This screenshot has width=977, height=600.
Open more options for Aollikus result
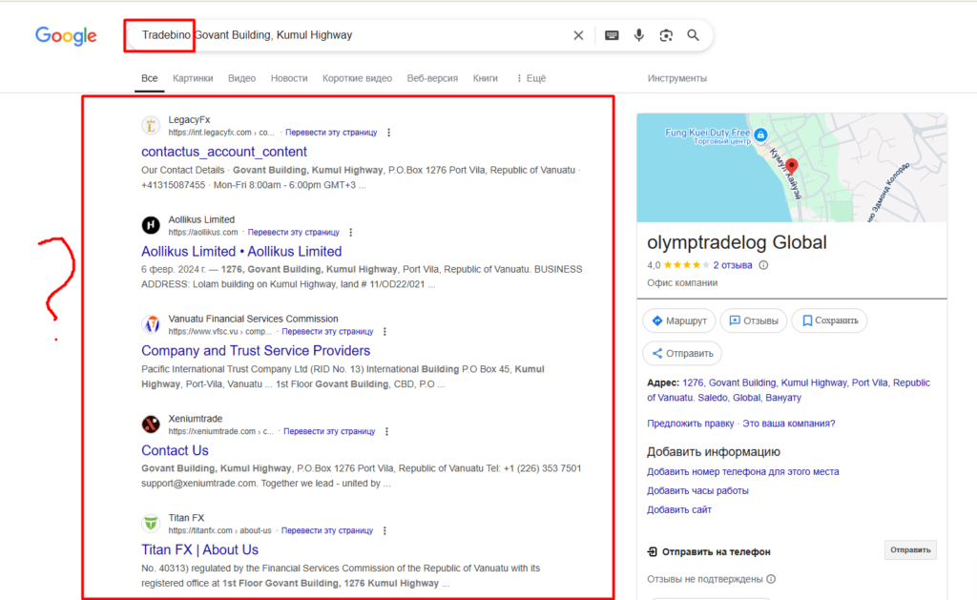[351, 233]
